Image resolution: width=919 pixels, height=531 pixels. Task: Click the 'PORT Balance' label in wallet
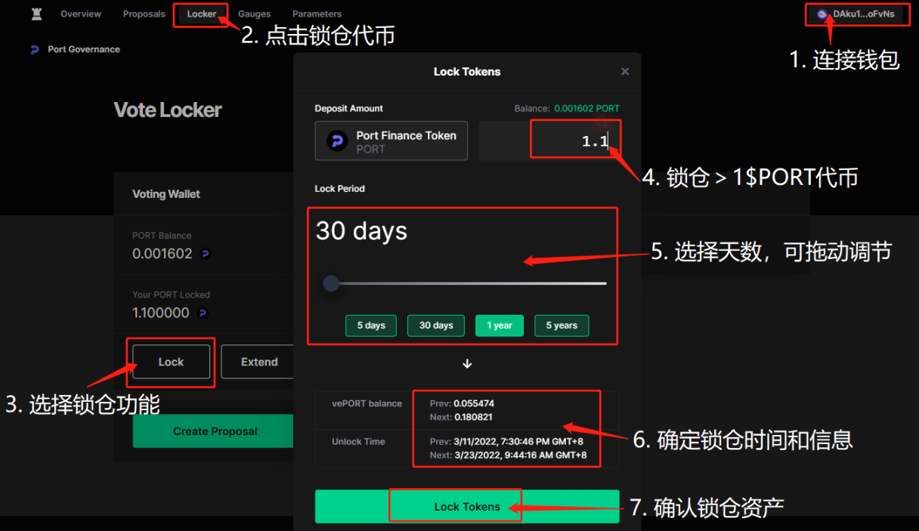coord(162,236)
